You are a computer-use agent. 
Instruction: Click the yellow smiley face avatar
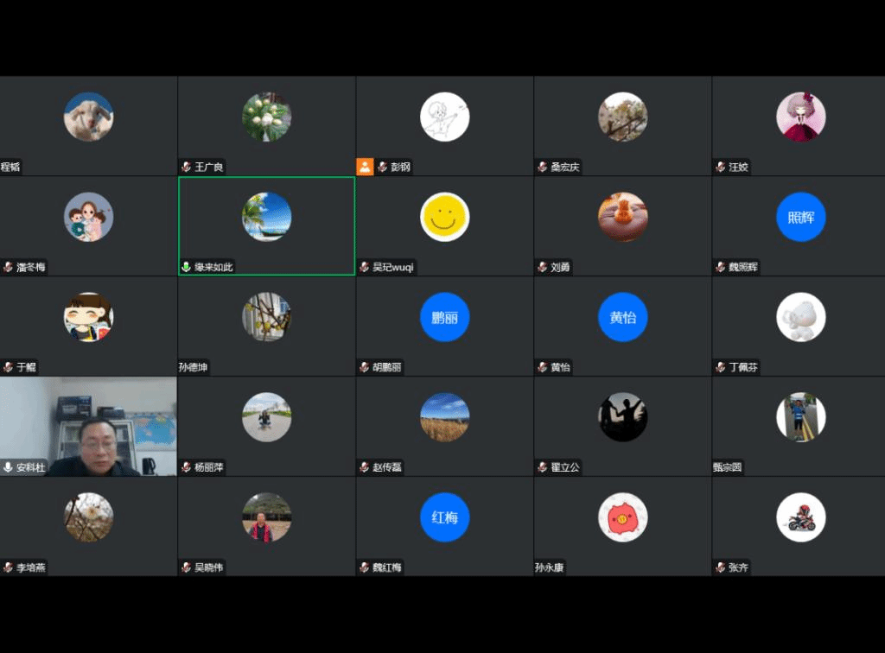[x=444, y=217]
